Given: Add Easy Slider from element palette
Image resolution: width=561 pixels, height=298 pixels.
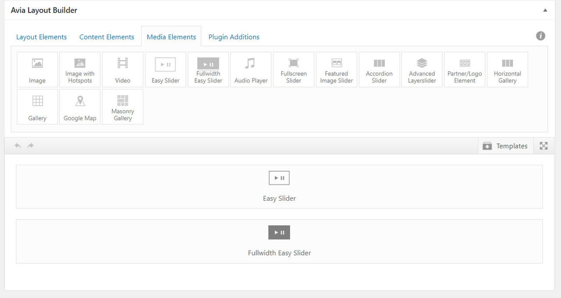Looking at the screenshot, I should (166, 70).
